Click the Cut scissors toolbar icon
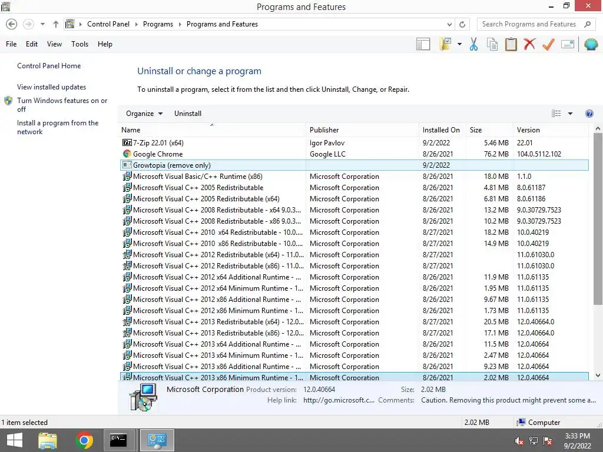603x452 pixels. [x=474, y=44]
